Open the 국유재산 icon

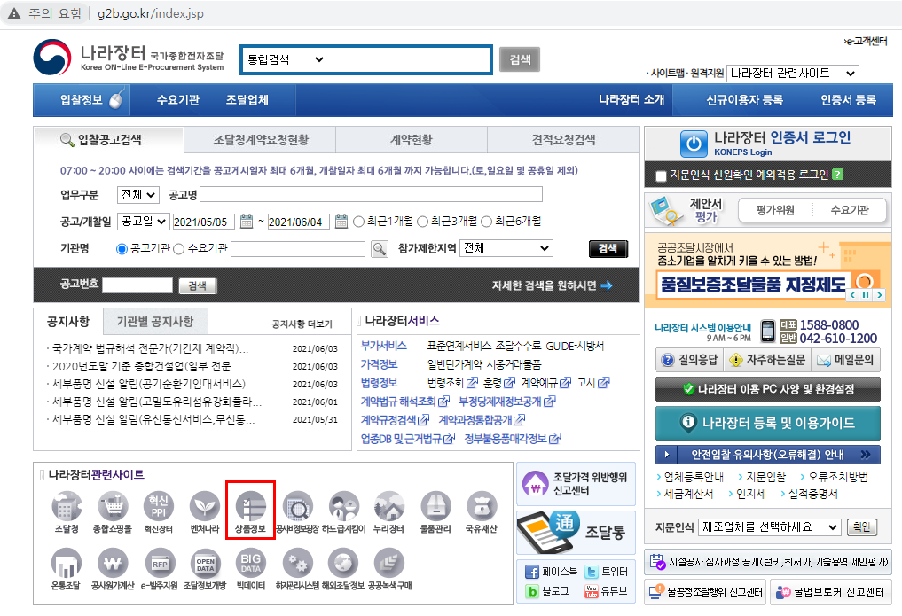click(x=482, y=507)
